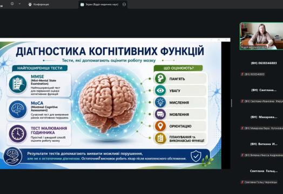The width and height of the screenshot is (283, 194).
Task: Click the ЩО ОЦІНЮЮТЬ? header
Action: [178, 68]
